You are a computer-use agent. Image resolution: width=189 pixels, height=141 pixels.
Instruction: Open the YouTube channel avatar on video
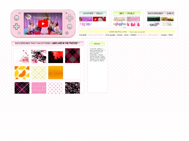tap(29, 17)
